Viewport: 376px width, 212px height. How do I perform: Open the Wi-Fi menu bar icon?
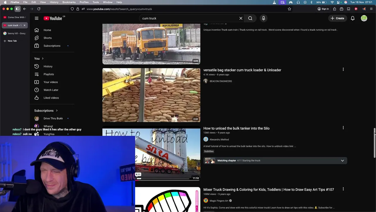coord(332,2)
